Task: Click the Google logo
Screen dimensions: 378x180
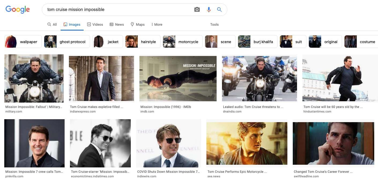Action: [x=17, y=9]
